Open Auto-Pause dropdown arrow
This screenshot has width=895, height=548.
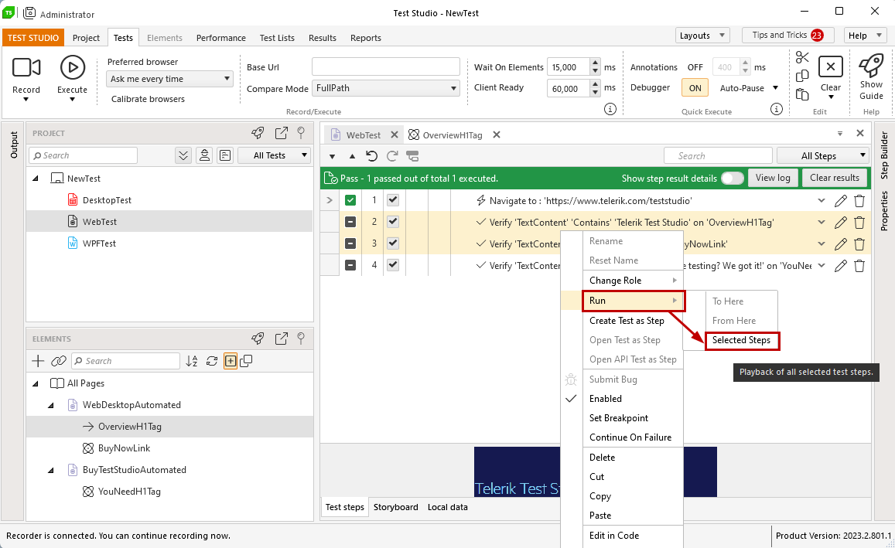click(x=775, y=88)
